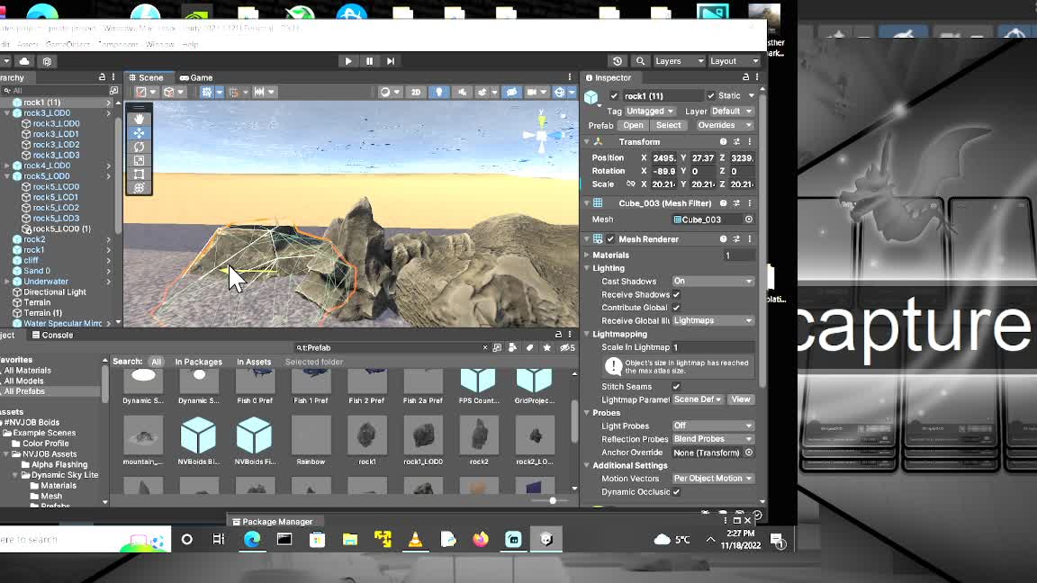This screenshot has height=583, width=1037.
Task: Start Play mode with the Play button
Action: [347, 61]
